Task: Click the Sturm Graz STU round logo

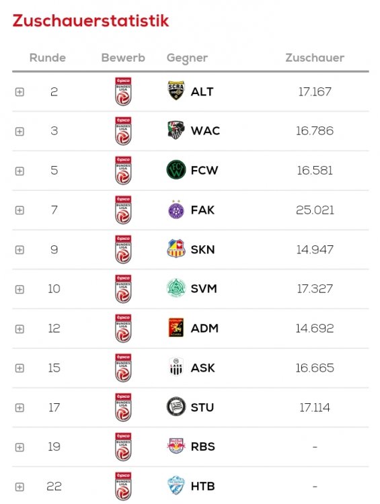Action: (176, 407)
